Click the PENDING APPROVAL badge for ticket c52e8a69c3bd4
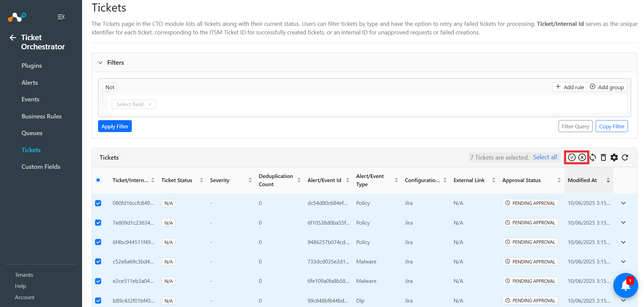This screenshot has width=644, height=307. pyautogui.click(x=530, y=262)
